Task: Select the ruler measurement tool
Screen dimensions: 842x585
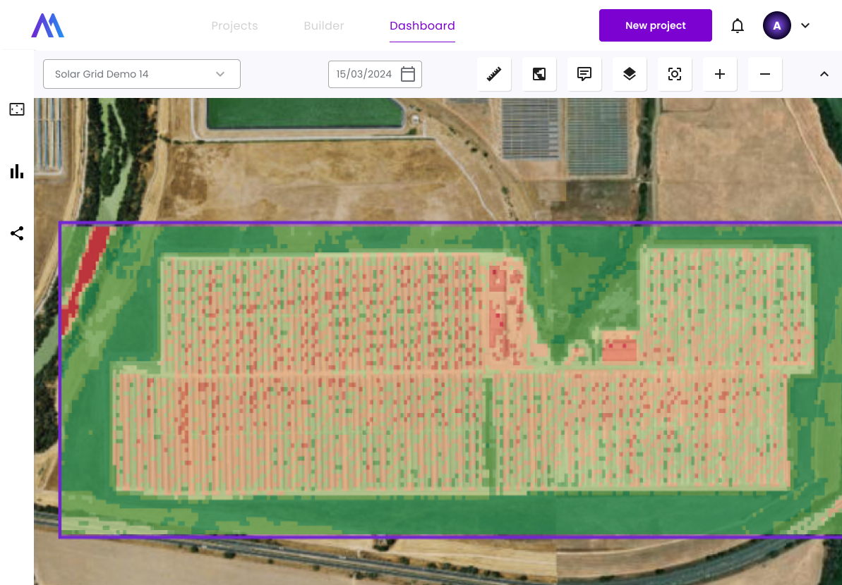Action: pos(494,74)
